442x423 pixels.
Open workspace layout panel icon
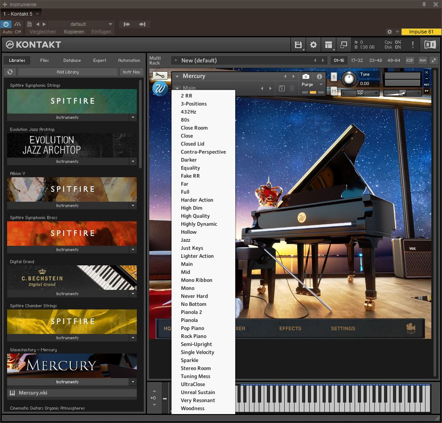click(328, 45)
